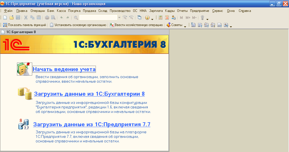Click the Начать ведение учета link
Image resolution: width=289 pixels, height=152 pixels.
(x=64, y=69)
